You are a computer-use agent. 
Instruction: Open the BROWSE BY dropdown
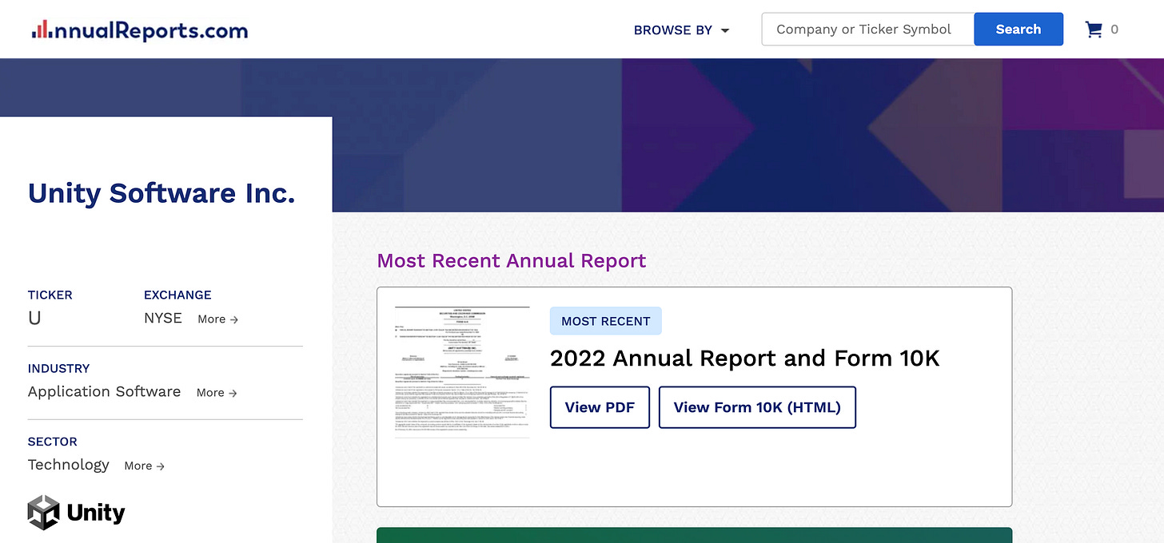coord(681,30)
